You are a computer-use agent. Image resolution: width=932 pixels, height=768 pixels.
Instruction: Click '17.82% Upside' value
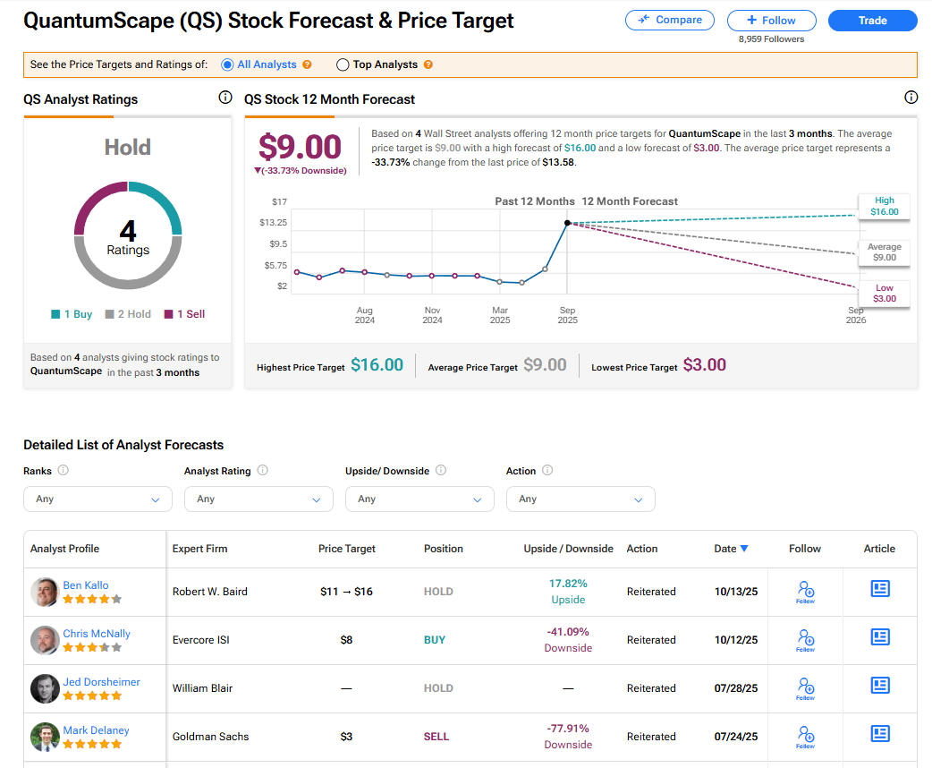click(568, 592)
